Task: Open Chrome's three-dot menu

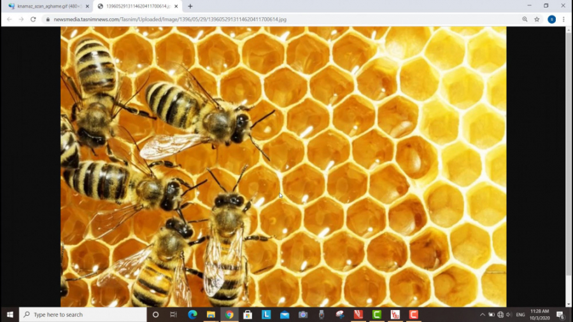Action: click(x=563, y=19)
